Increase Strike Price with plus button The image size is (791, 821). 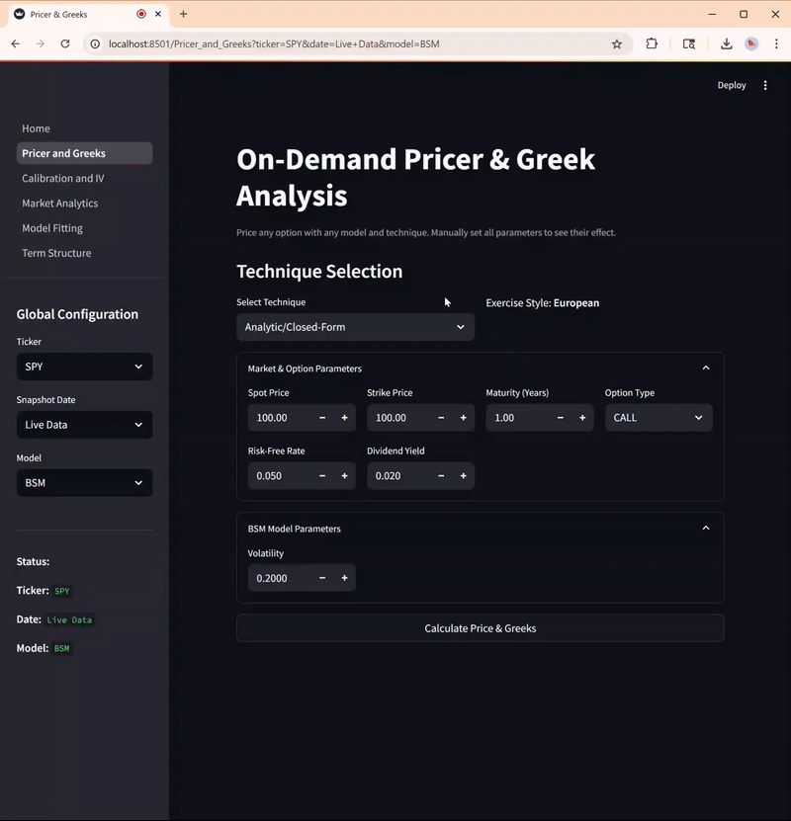click(464, 418)
